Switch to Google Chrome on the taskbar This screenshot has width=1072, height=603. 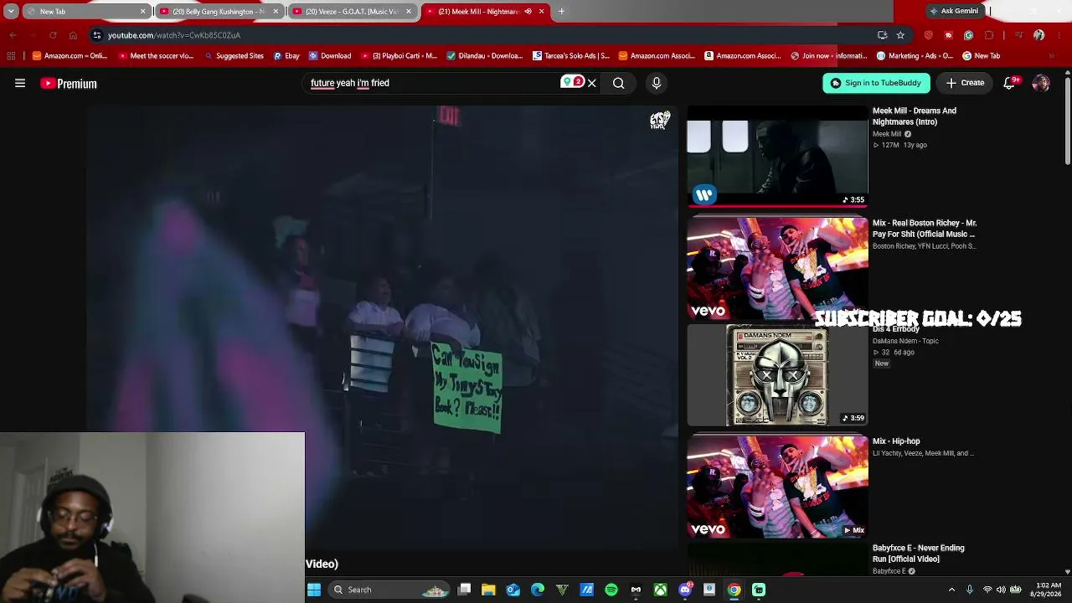tap(734, 590)
